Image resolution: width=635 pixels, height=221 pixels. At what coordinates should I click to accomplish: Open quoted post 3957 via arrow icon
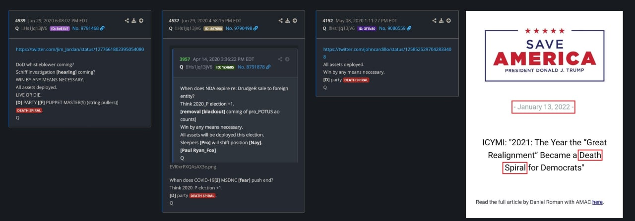point(287,59)
